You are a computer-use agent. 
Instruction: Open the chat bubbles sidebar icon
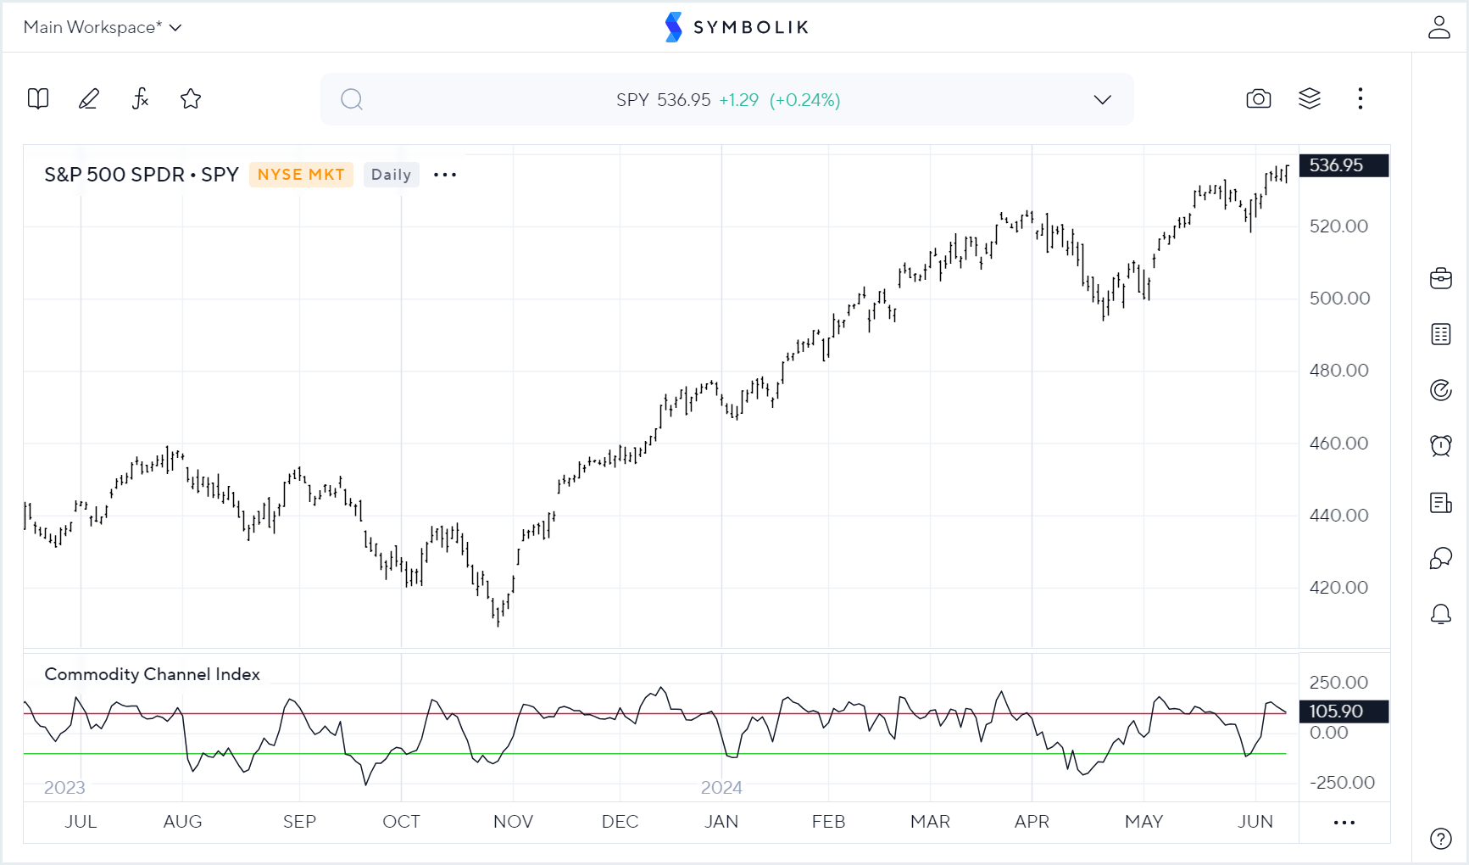coord(1441,558)
